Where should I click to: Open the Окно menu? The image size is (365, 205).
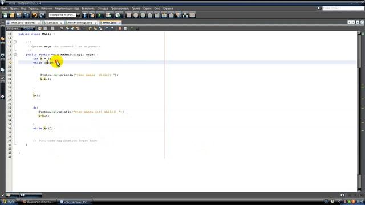(157, 9)
